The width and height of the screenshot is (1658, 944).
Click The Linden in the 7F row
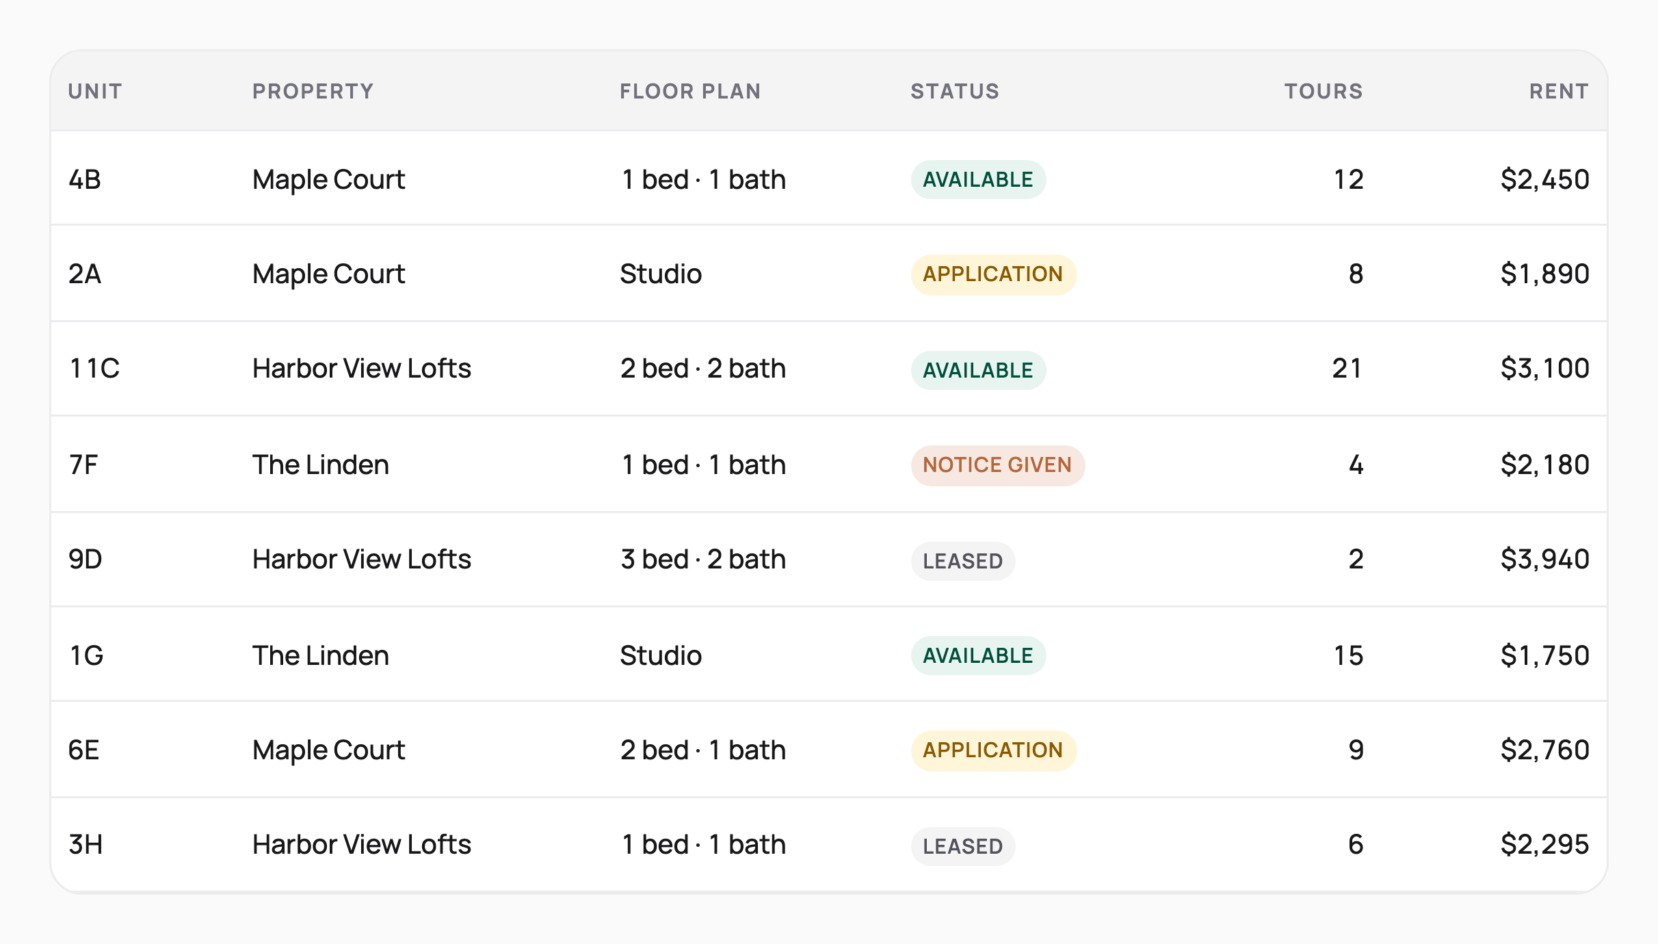click(x=321, y=464)
